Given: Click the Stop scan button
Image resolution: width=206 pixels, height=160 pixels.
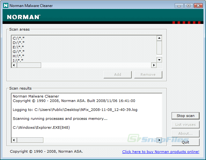Looking at the screenshot, I should click(185, 116).
